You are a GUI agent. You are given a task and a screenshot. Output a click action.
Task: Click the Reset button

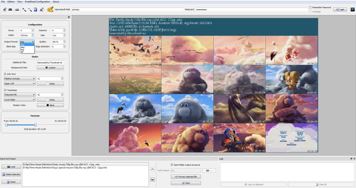point(11,182)
